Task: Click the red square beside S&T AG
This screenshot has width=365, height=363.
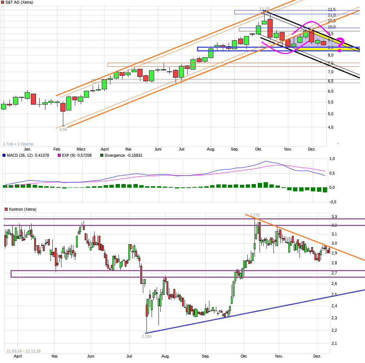Action: tap(3, 2)
